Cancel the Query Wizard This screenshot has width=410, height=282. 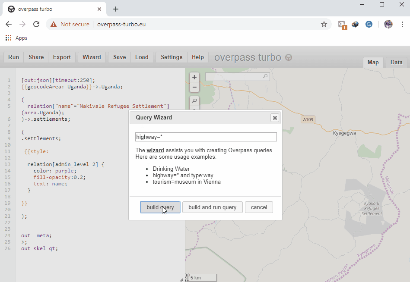[259, 207]
